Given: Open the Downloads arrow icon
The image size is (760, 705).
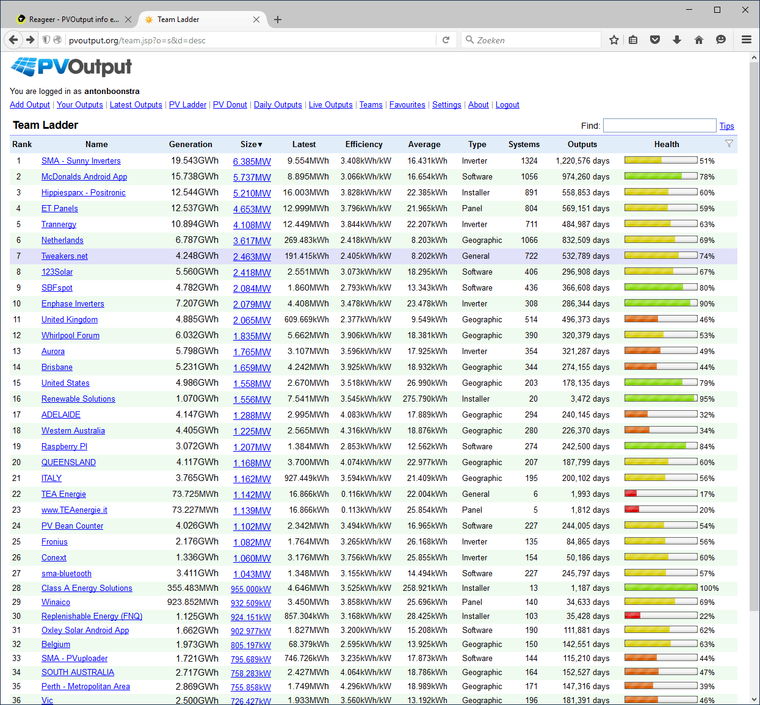Looking at the screenshot, I should coord(677,40).
